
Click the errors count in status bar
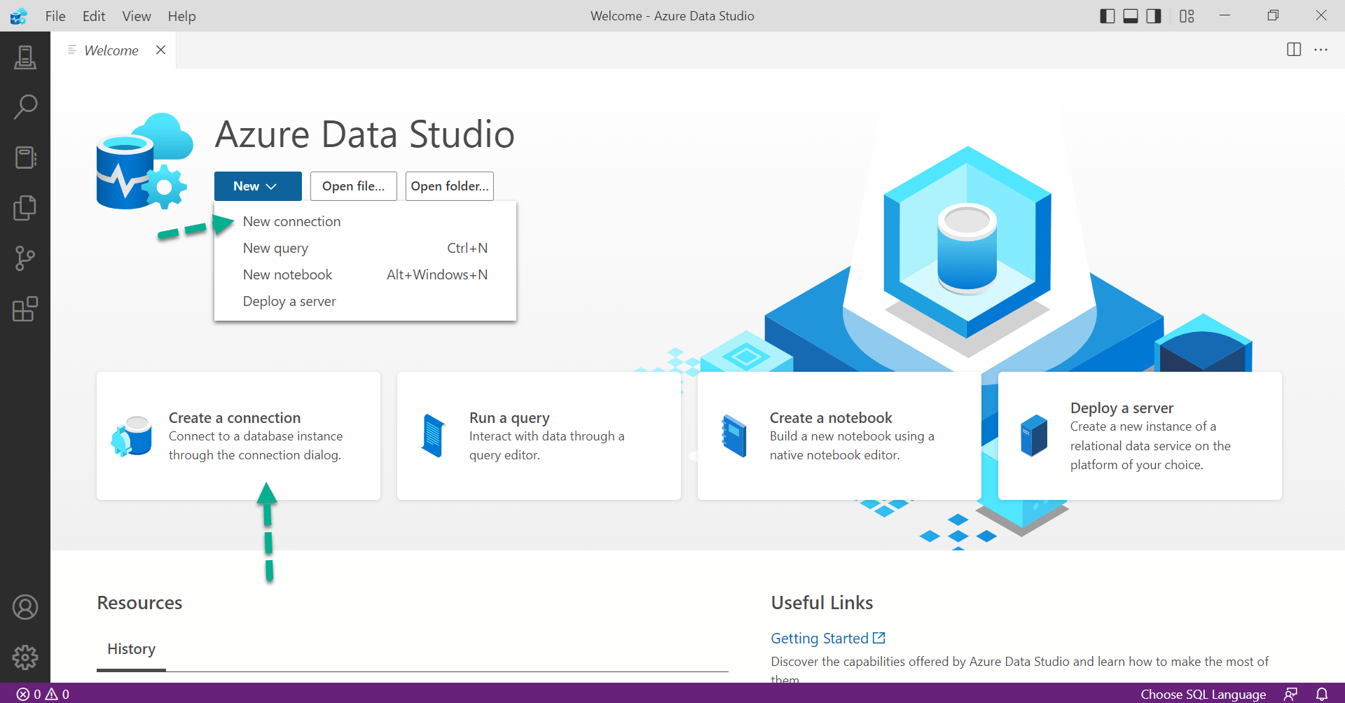(29, 694)
